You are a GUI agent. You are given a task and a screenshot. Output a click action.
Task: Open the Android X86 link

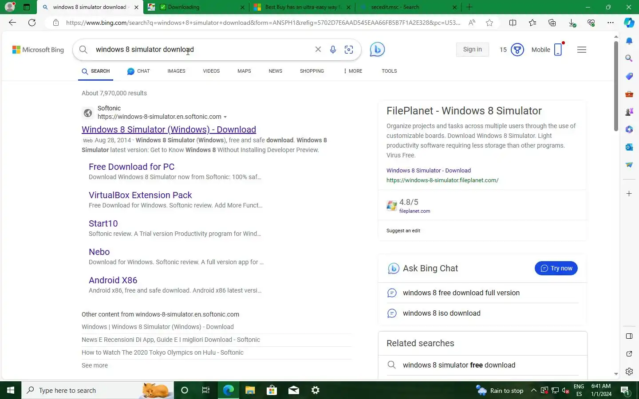coord(113,280)
